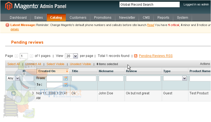
Task: Follow the details link under message
Action: pyautogui.click(x=15, y=29)
